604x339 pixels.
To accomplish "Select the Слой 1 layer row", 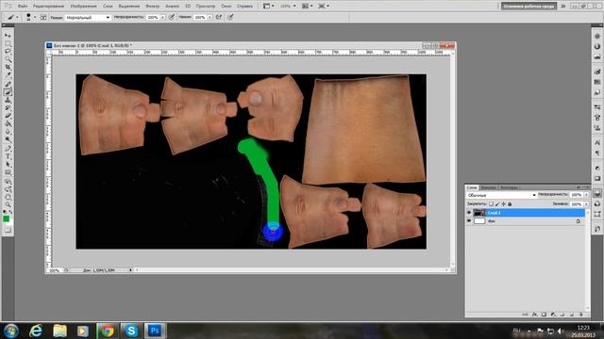I will [526, 213].
